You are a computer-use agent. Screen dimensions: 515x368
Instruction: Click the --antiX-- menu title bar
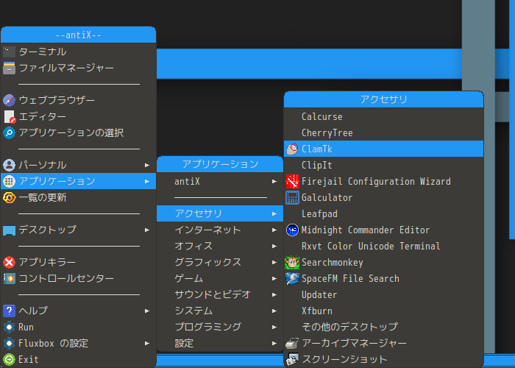pos(78,35)
